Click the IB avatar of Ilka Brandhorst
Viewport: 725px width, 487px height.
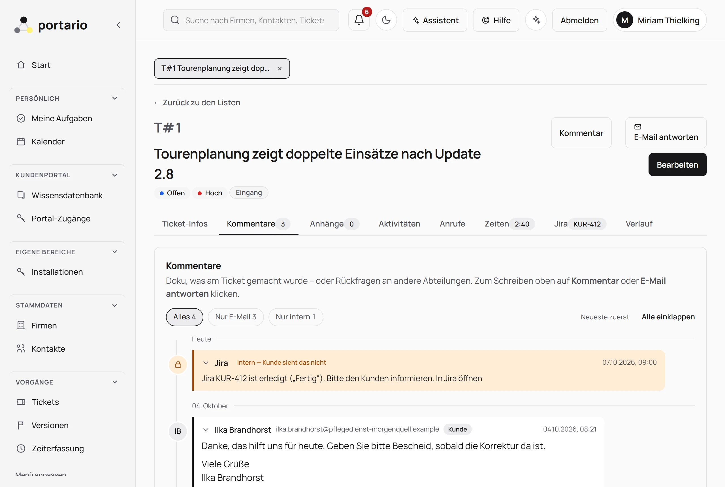pyautogui.click(x=178, y=431)
